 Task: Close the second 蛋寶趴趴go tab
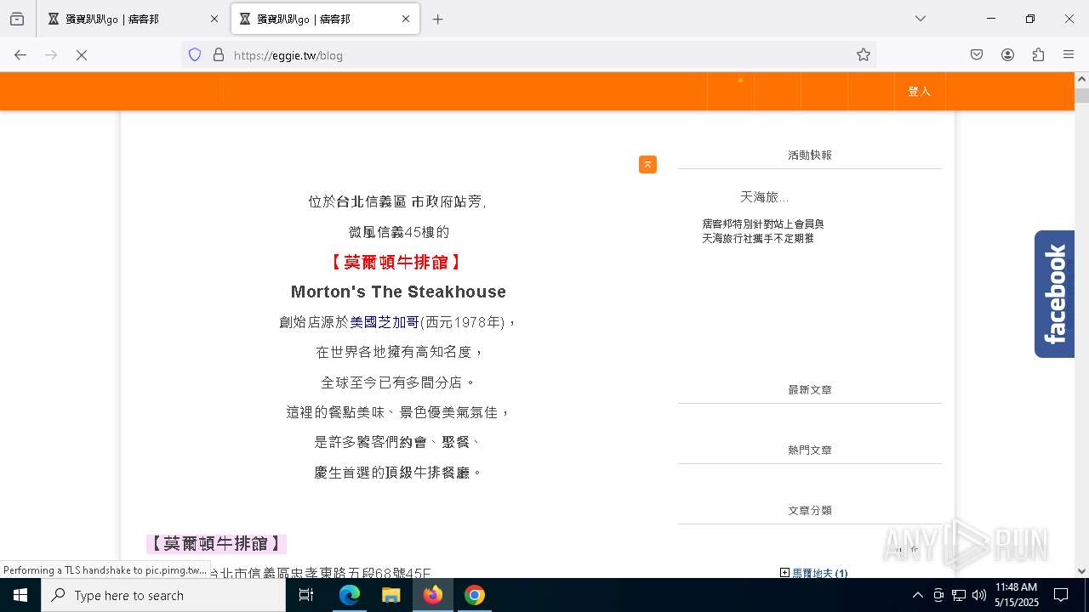[406, 19]
